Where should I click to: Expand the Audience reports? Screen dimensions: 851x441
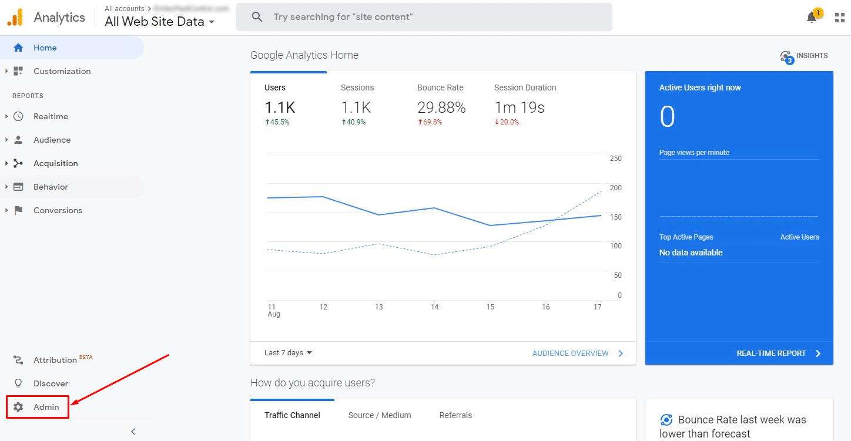(x=6, y=140)
